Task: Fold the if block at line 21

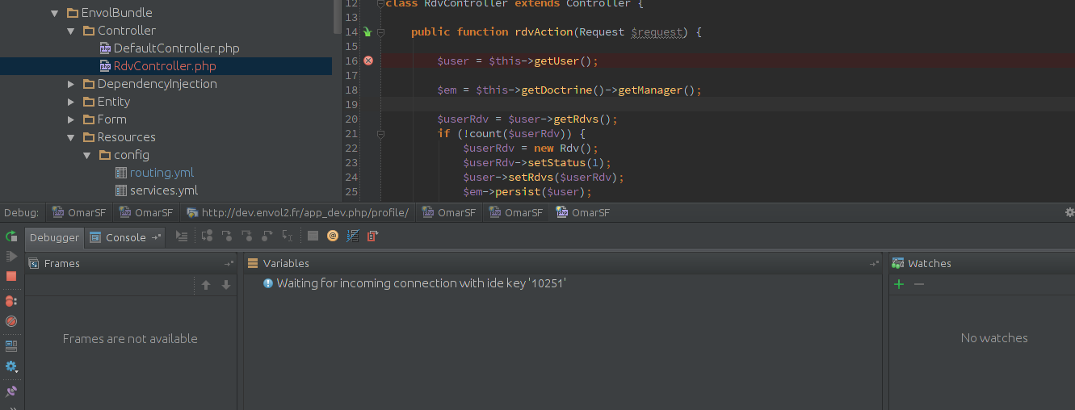Action: tap(380, 134)
